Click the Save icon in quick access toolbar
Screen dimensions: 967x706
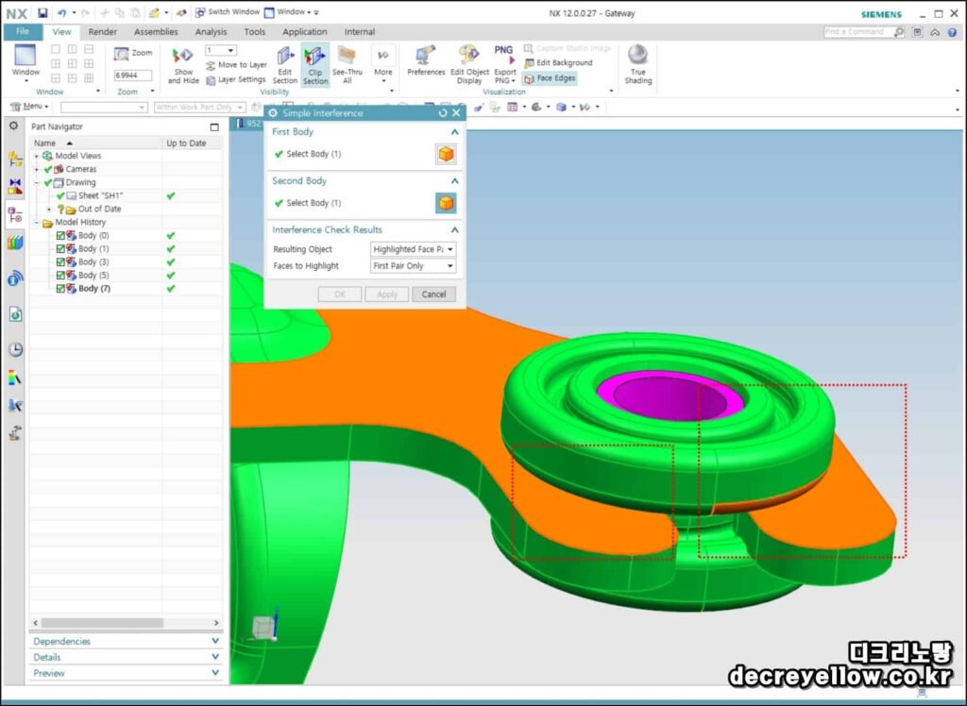pyautogui.click(x=42, y=12)
